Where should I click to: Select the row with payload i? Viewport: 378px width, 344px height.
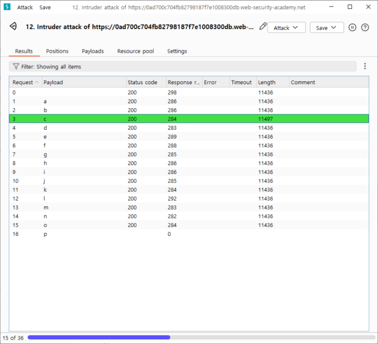pos(189,172)
